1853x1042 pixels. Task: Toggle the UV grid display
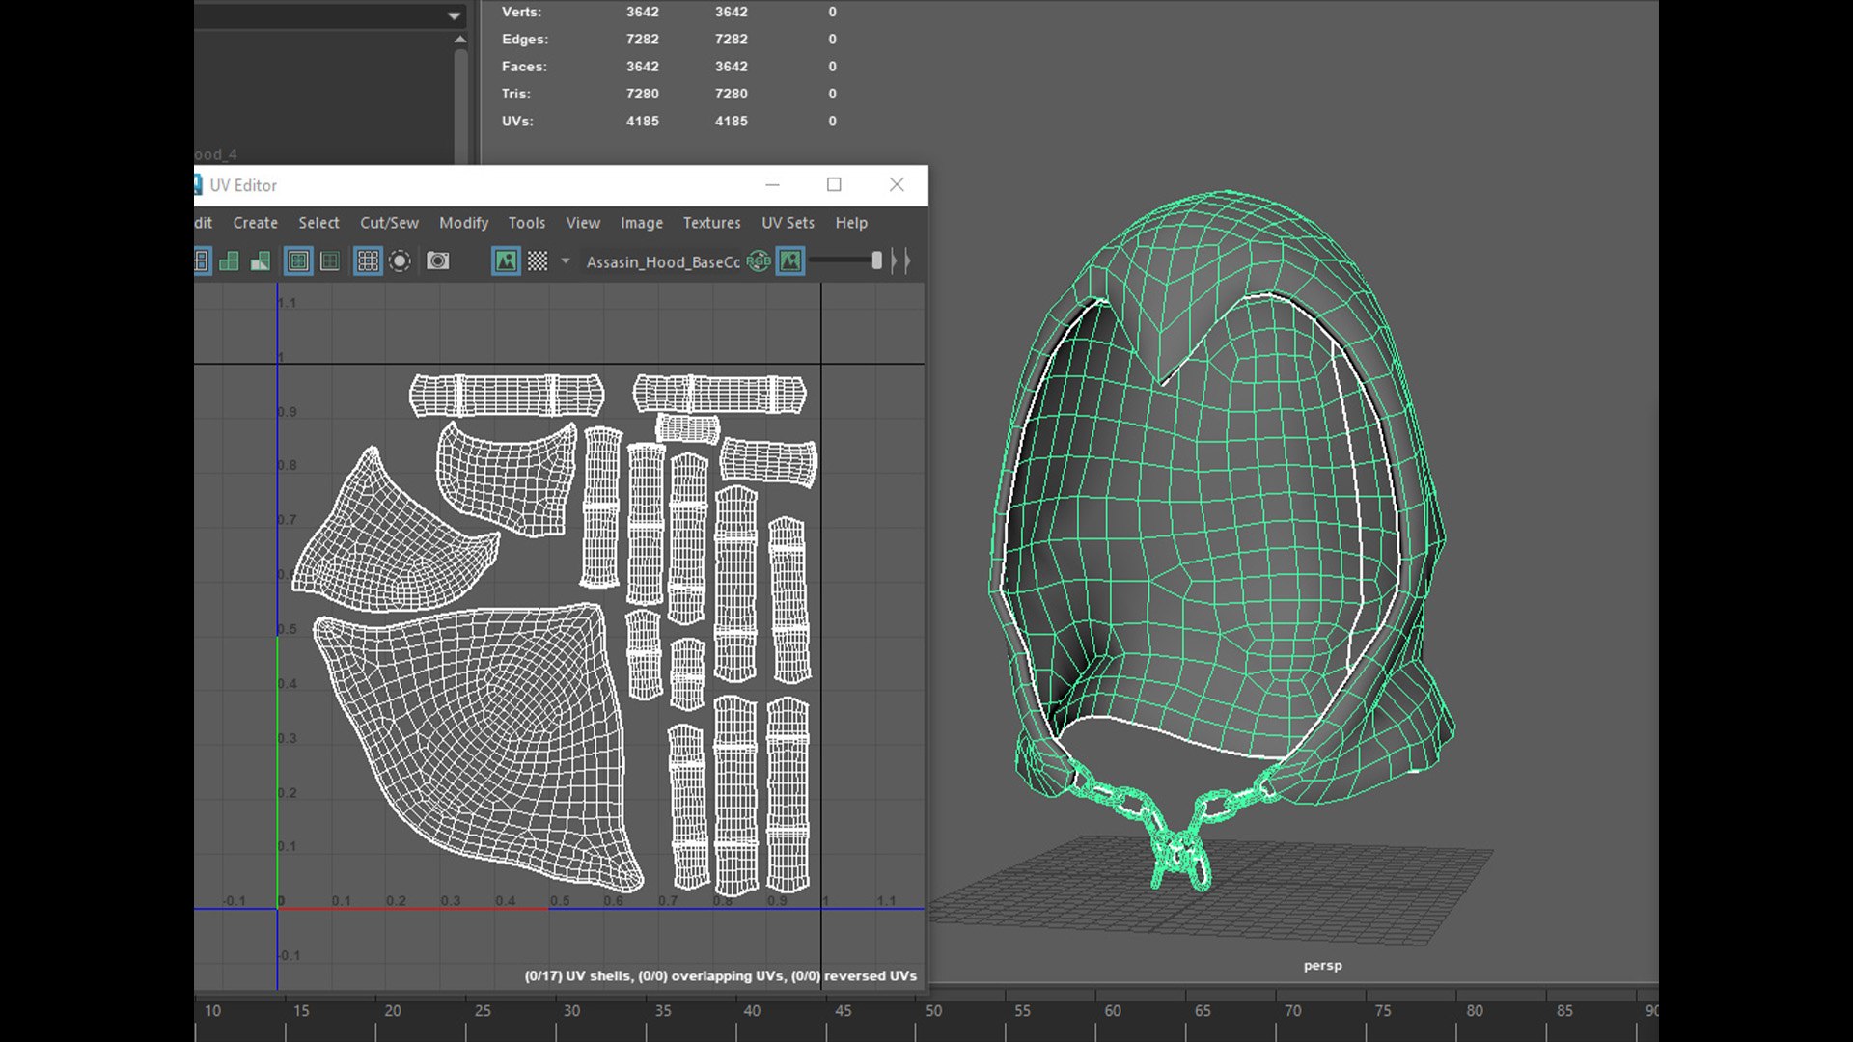coord(368,261)
